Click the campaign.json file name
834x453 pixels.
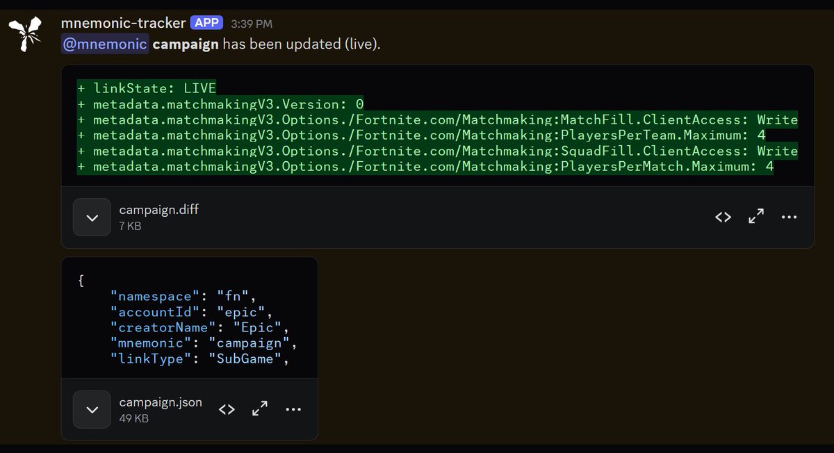point(161,402)
